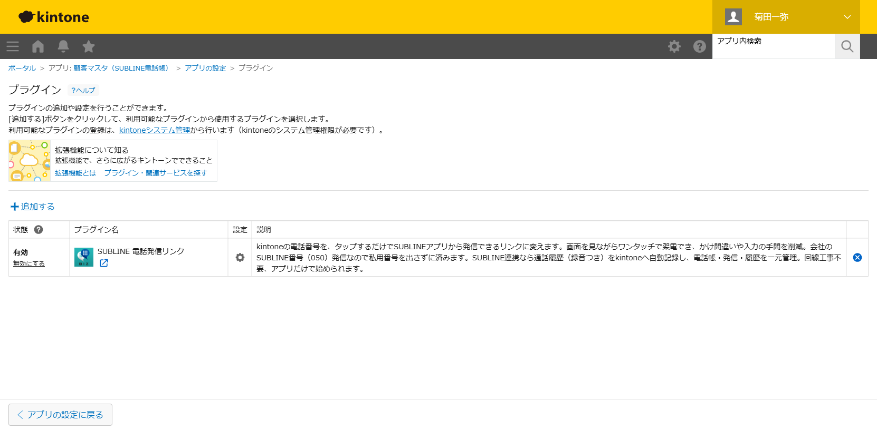Click the search magnifier button
This screenshot has width=877, height=430.
coord(847,46)
